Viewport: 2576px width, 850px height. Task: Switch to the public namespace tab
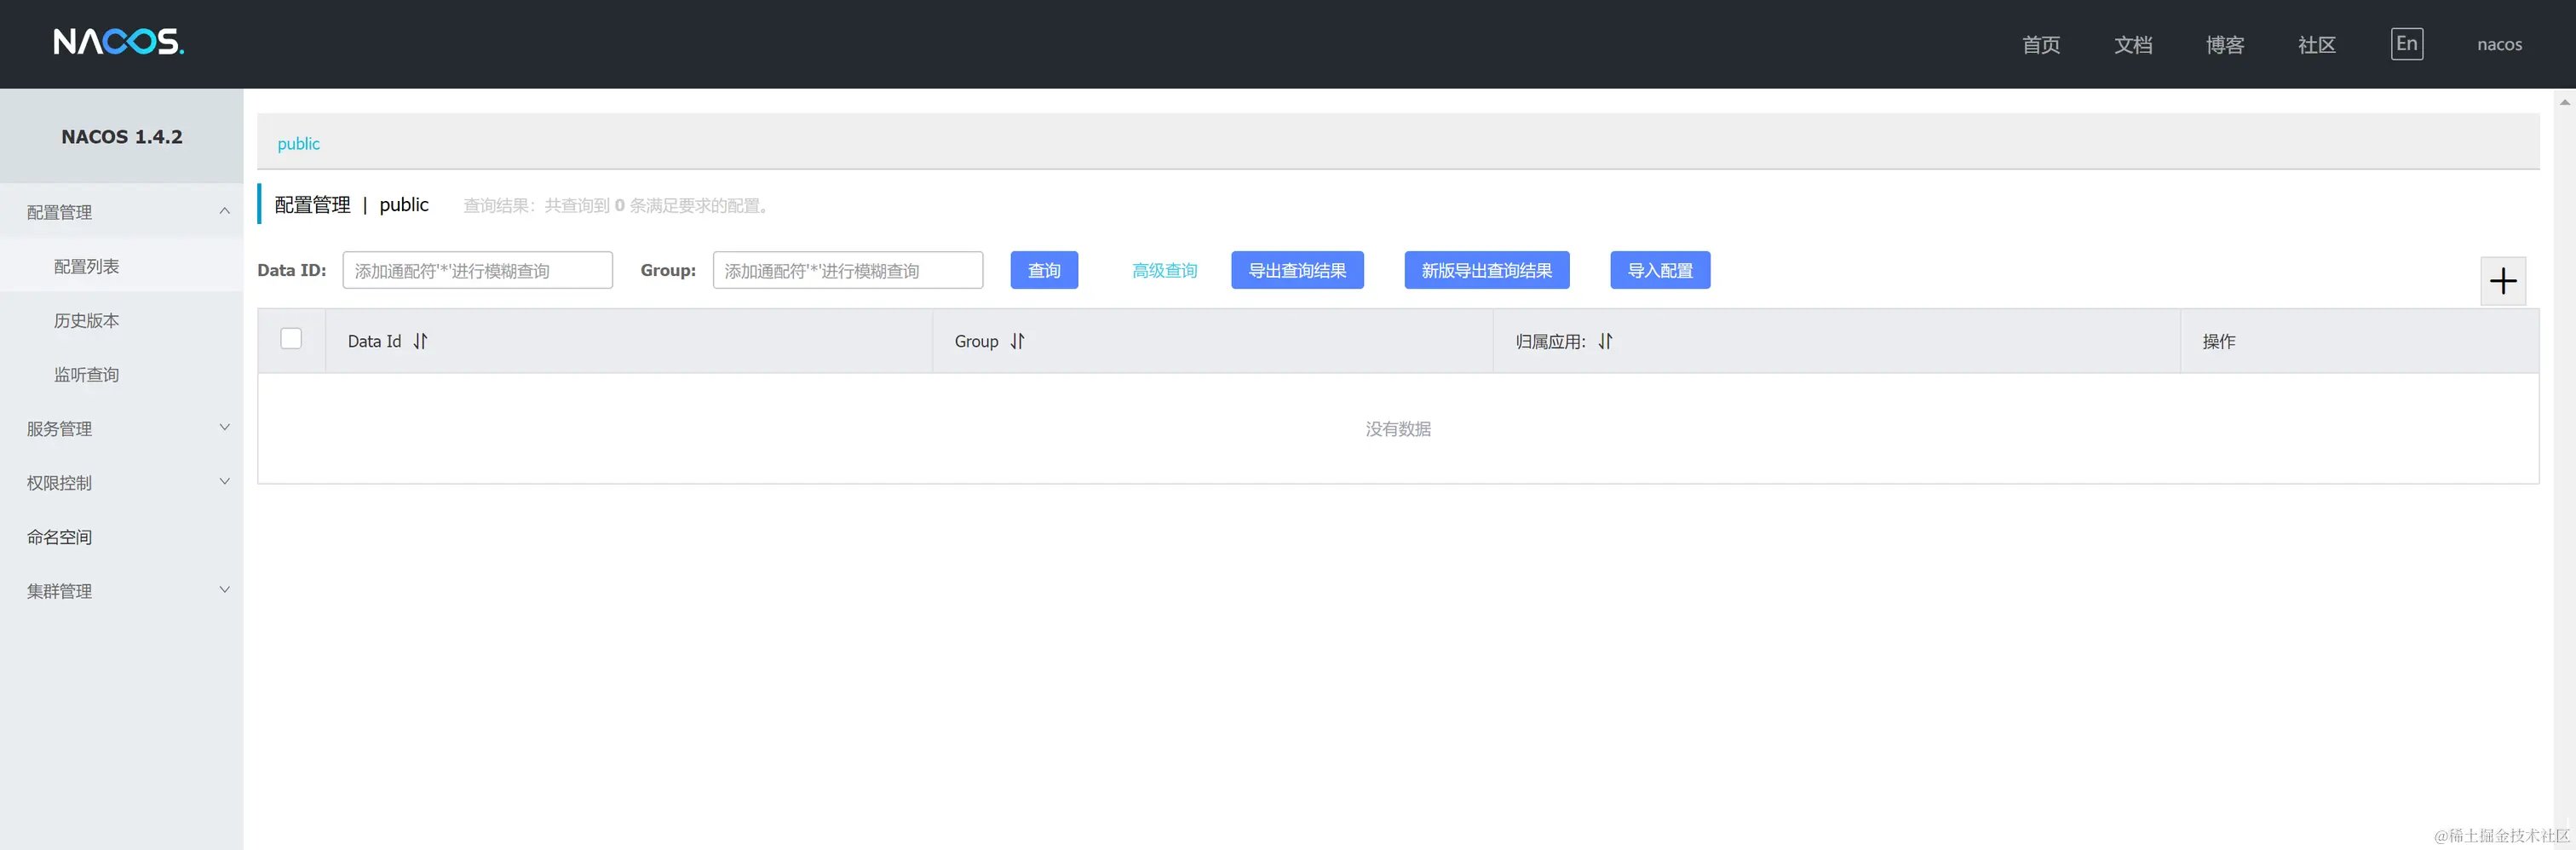(x=298, y=143)
